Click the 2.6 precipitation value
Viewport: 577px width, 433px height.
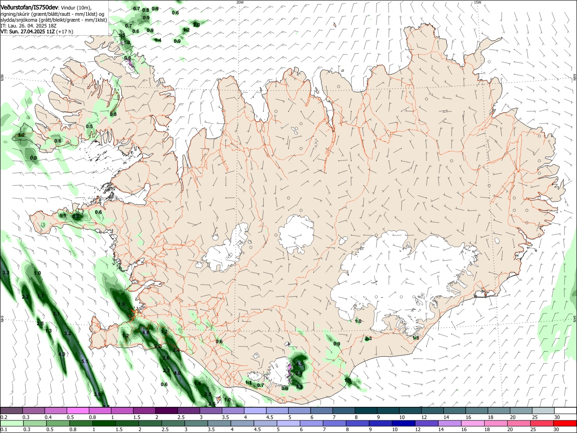(x=166, y=358)
